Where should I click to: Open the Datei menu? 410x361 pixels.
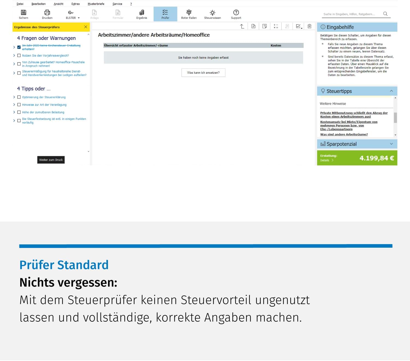(x=20, y=4)
